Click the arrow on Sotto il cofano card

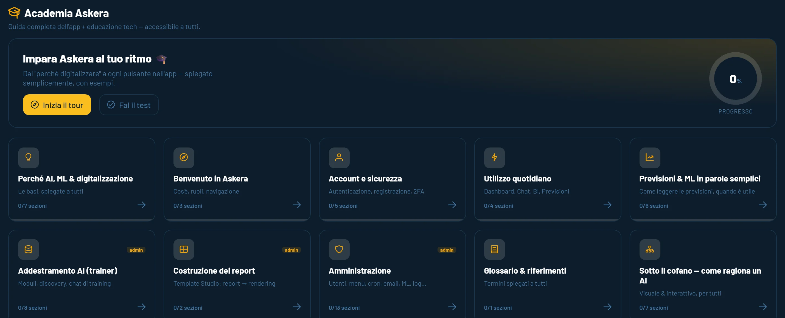tap(763, 307)
